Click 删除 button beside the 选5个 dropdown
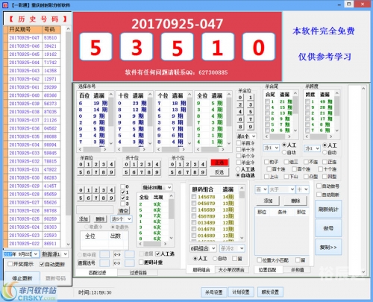The width and height of the screenshot is (373, 302). pyautogui.click(x=100, y=219)
